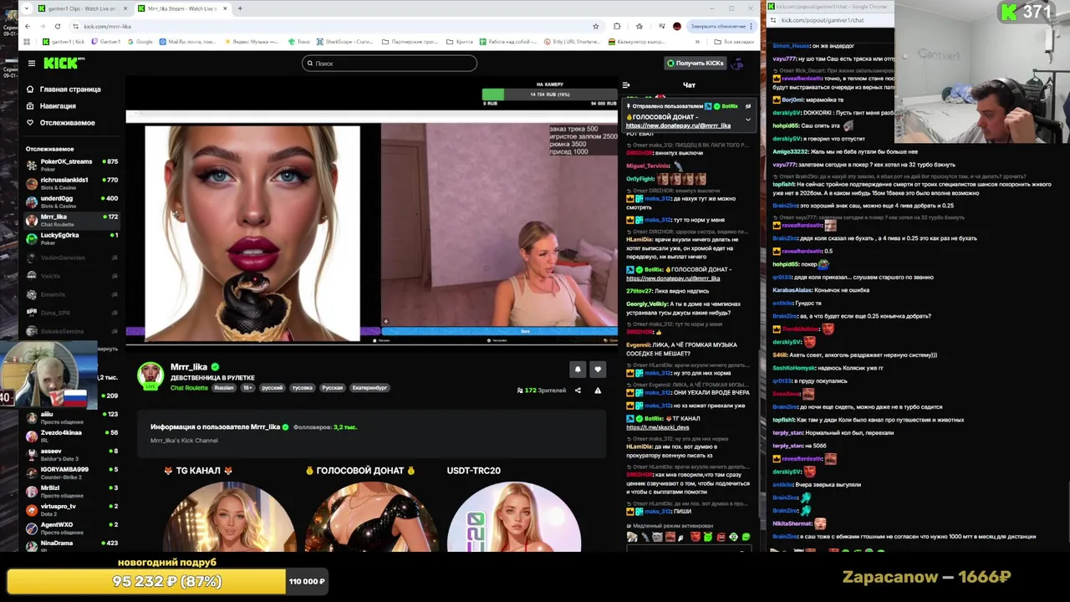Open Навигация in the sidebar

tap(51, 105)
